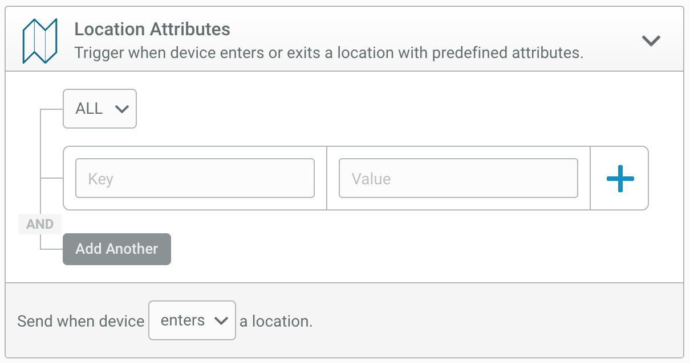Collapse the Location Attributes panel chevron
The image size is (690, 363).
651,40
